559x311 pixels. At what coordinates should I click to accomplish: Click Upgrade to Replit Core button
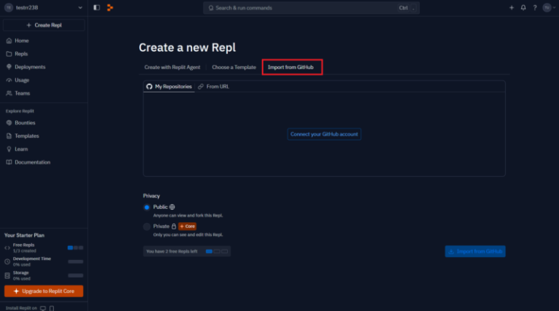point(44,291)
